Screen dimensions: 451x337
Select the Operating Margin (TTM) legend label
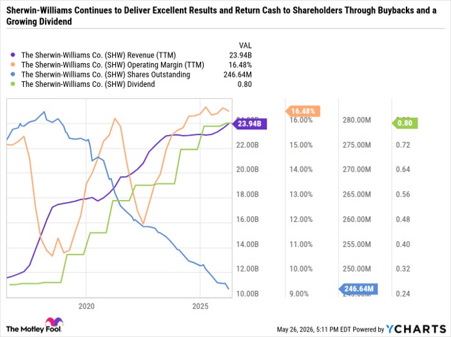[x=113, y=65]
